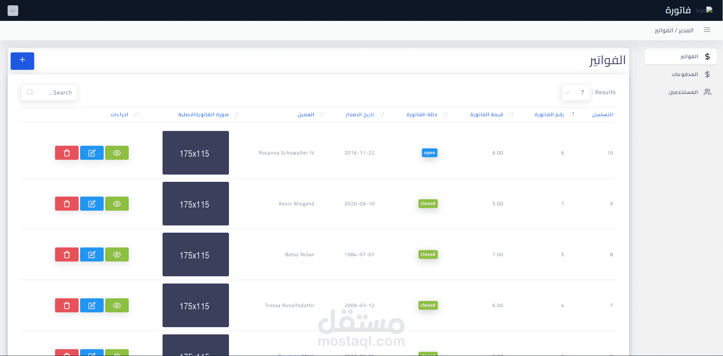723x356 pixels.
Task: Focus the Search input field
Action: [49, 93]
